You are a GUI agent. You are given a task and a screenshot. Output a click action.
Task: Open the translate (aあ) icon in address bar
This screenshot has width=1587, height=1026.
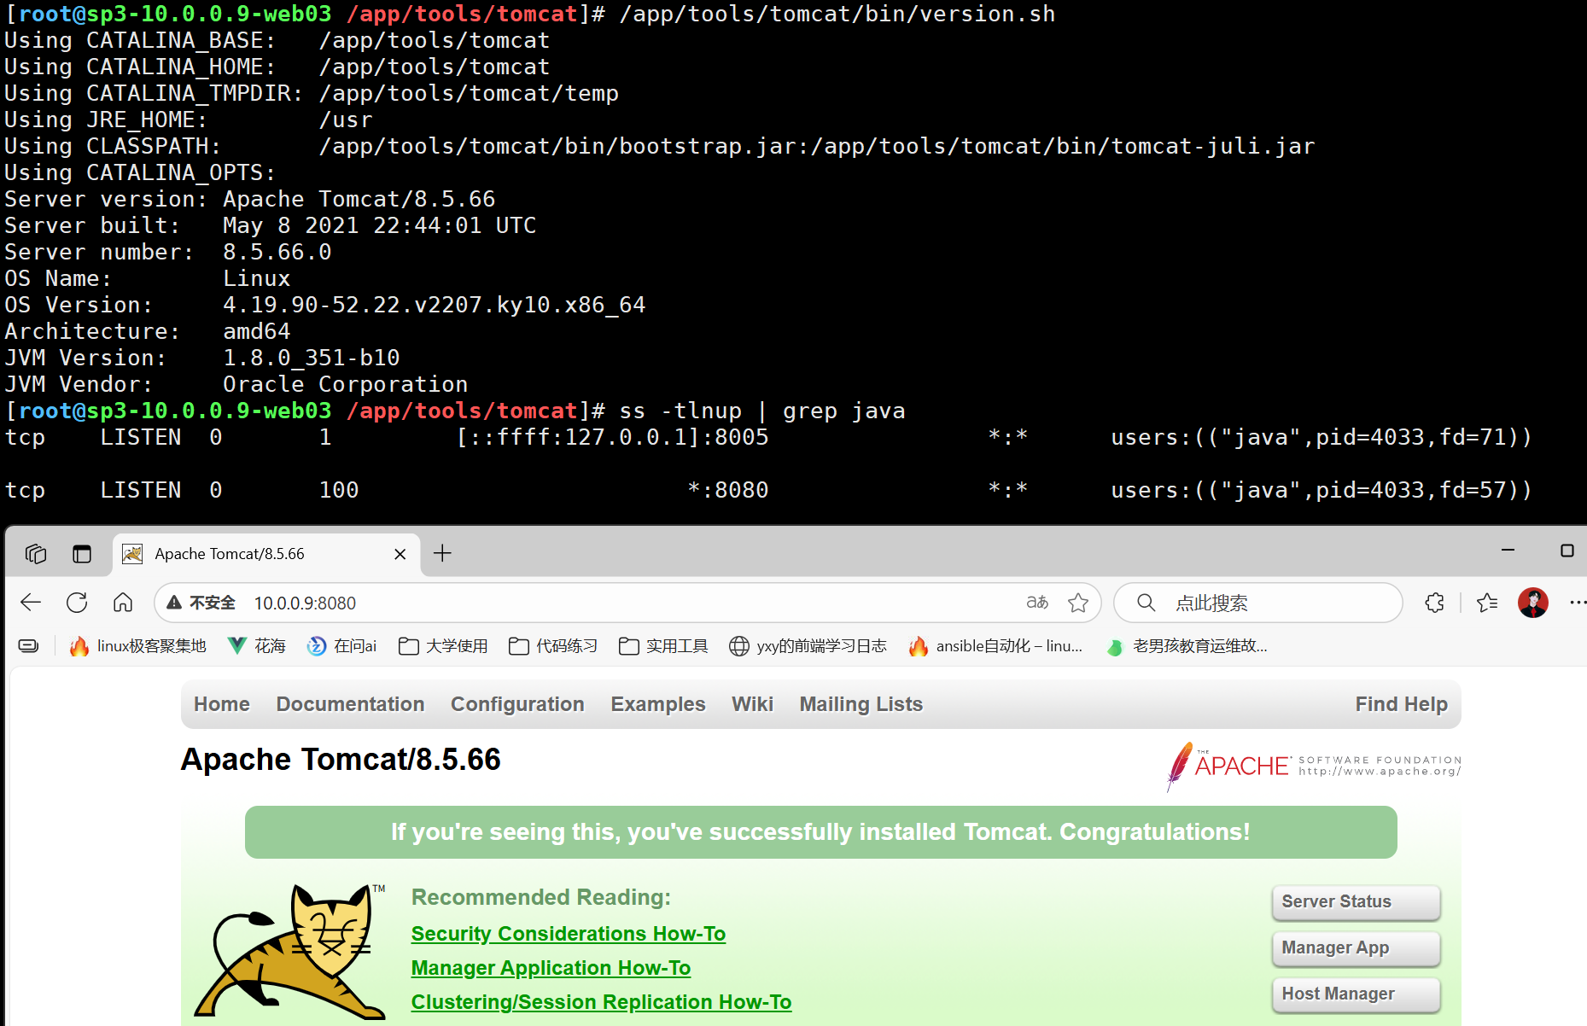pos(1037,603)
